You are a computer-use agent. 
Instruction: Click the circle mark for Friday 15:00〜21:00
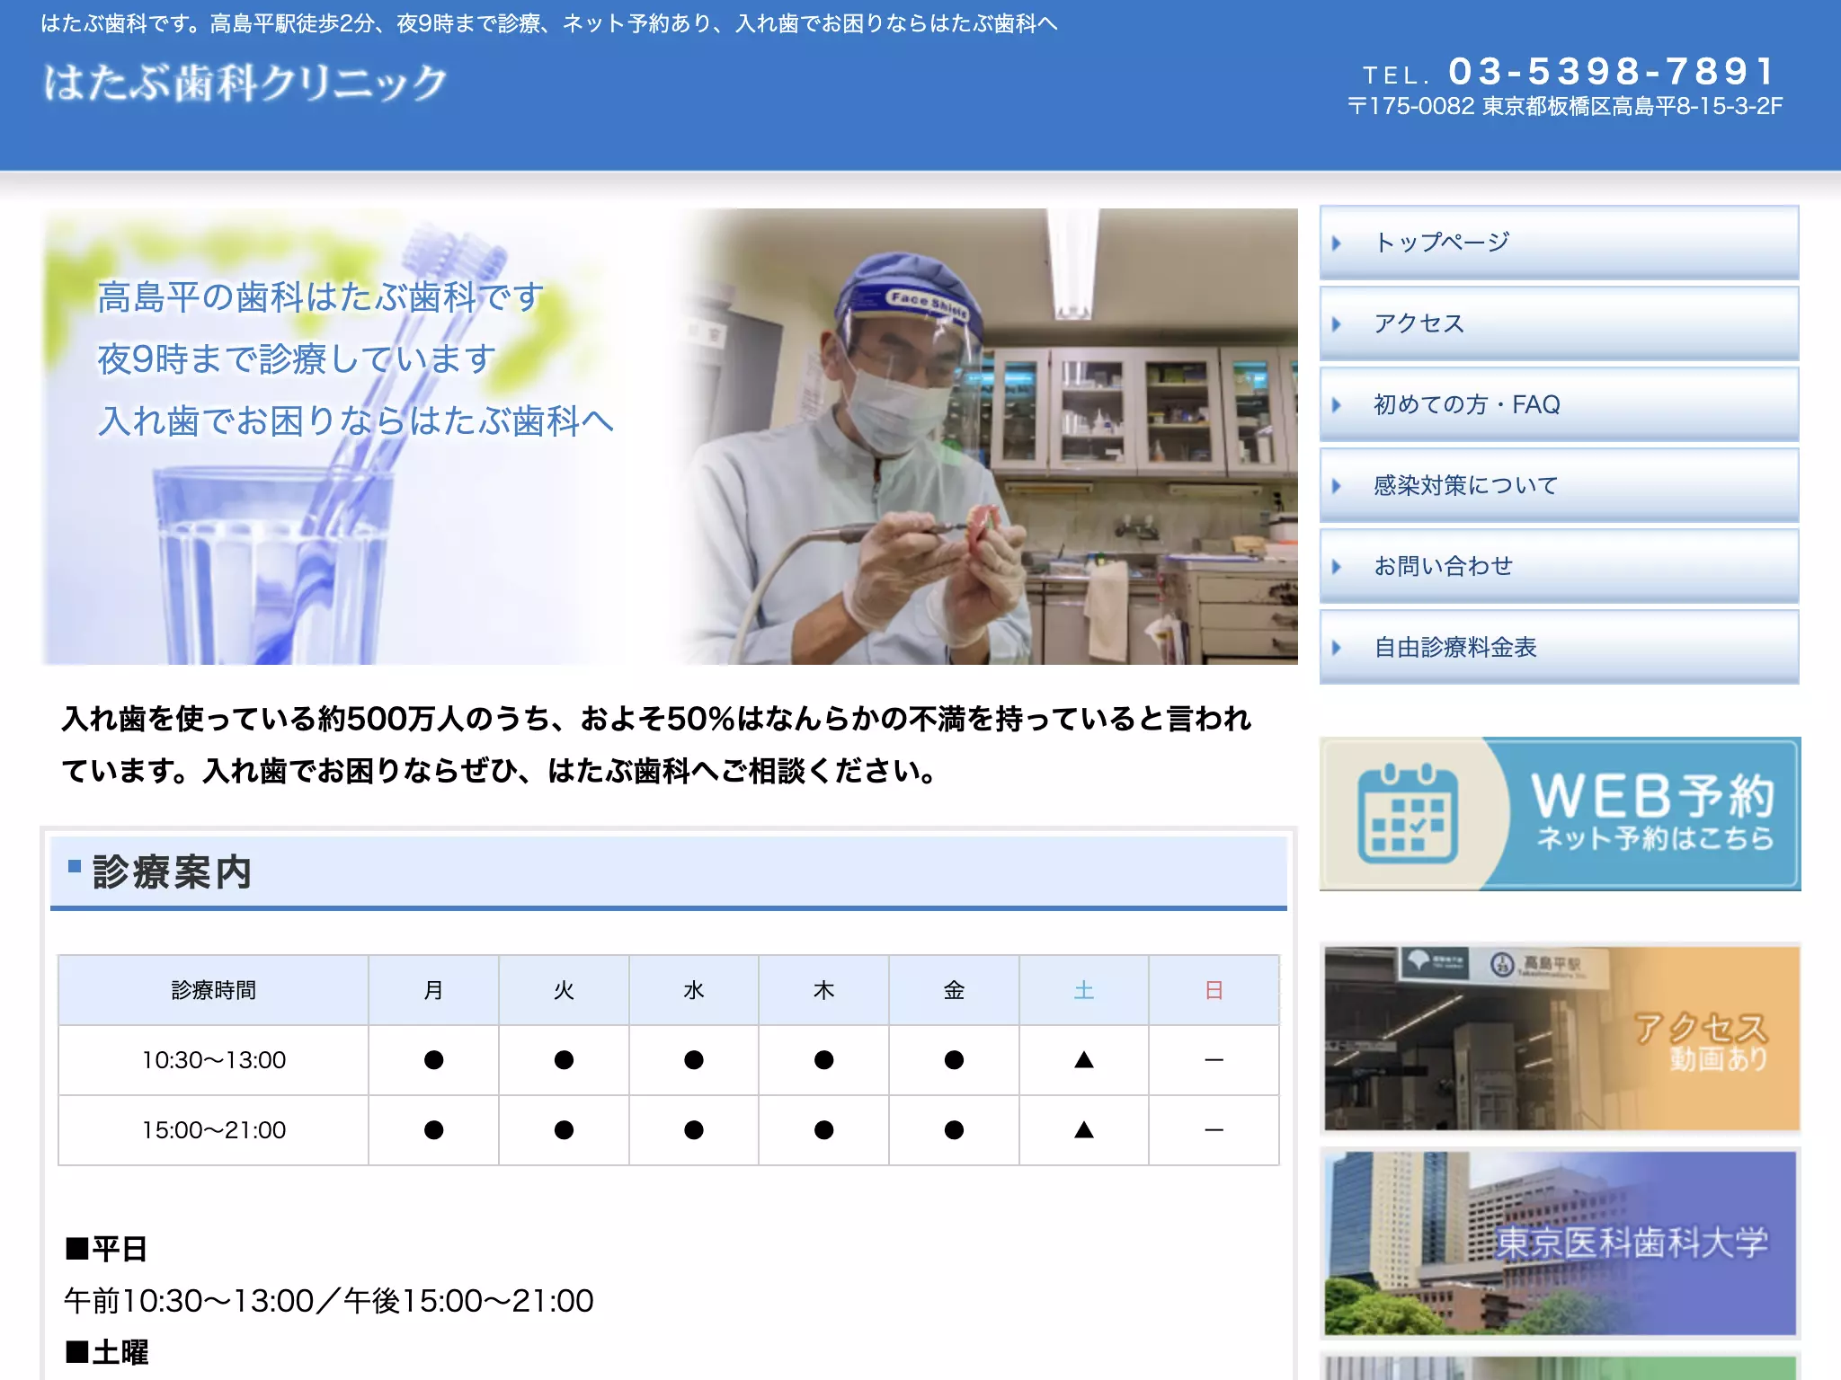click(x=954, y=1130)
